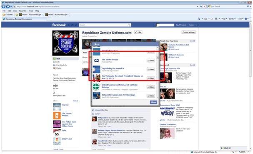This screenshot has height=154, width=253.
Task: Like The White House page
Action: pos(151,61)
